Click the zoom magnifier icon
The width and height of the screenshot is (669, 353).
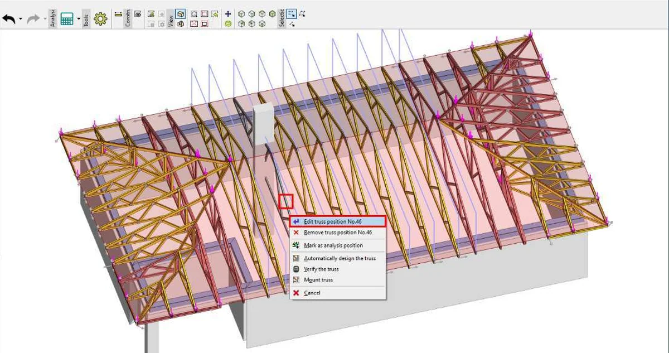(194, 14)
